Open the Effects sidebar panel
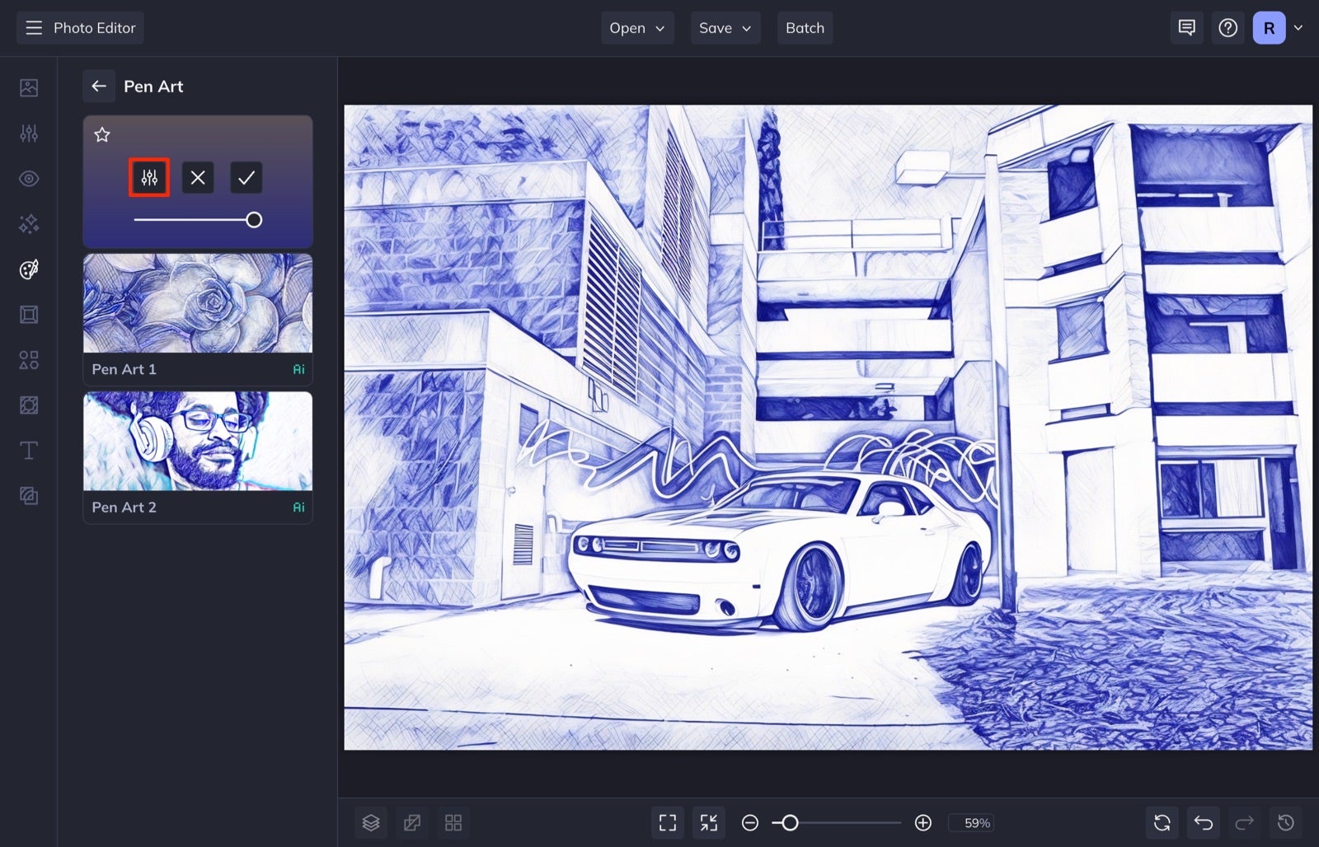 (29, 269)
